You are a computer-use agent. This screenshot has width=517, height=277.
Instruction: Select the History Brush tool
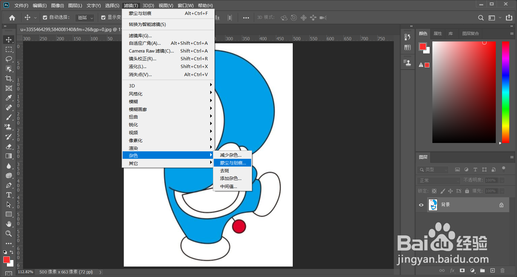pos(9,137)
